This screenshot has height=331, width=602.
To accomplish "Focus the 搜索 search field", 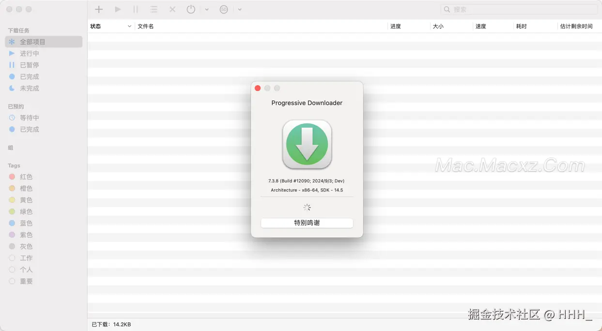I will (519, 9).
